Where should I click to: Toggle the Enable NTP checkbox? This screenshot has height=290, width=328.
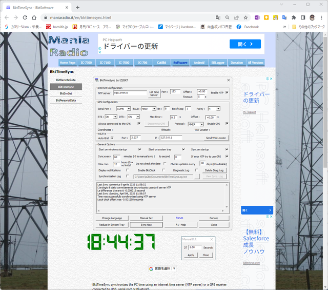[227, 92]
